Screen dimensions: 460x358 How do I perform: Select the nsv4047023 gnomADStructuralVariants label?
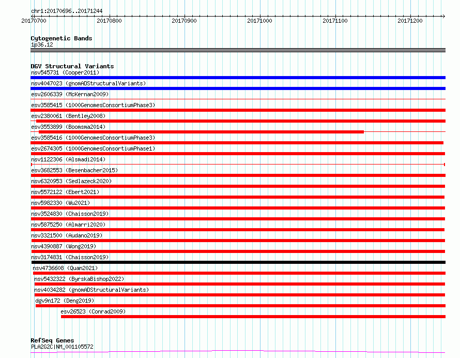(88, 83)
